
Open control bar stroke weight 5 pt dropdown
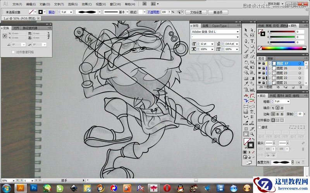click(x=71, y=12)
